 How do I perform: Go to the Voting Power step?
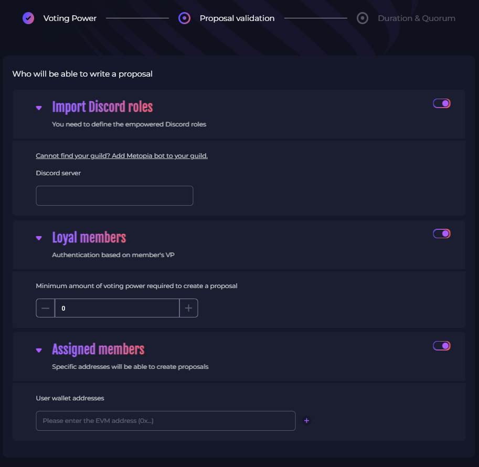coord(70,18)
